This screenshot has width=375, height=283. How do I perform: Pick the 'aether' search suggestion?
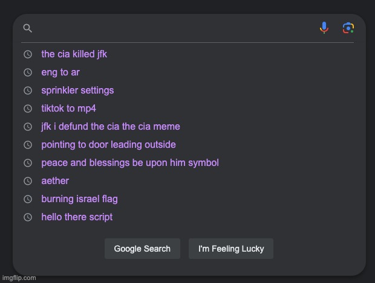[x=55, y=181]
